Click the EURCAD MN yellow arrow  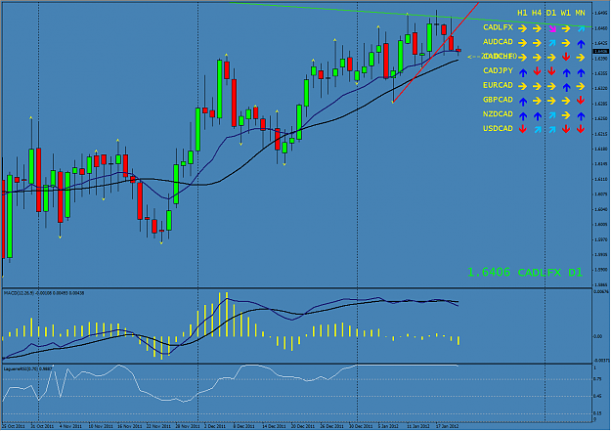coord(581,86)
